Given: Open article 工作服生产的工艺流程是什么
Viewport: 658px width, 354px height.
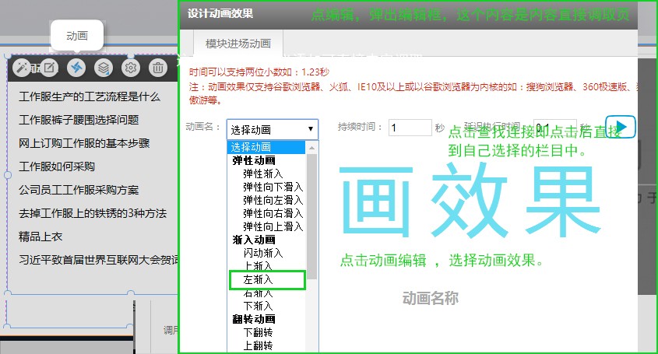Looking at the screenshot, I should click(x=89, y=96).
